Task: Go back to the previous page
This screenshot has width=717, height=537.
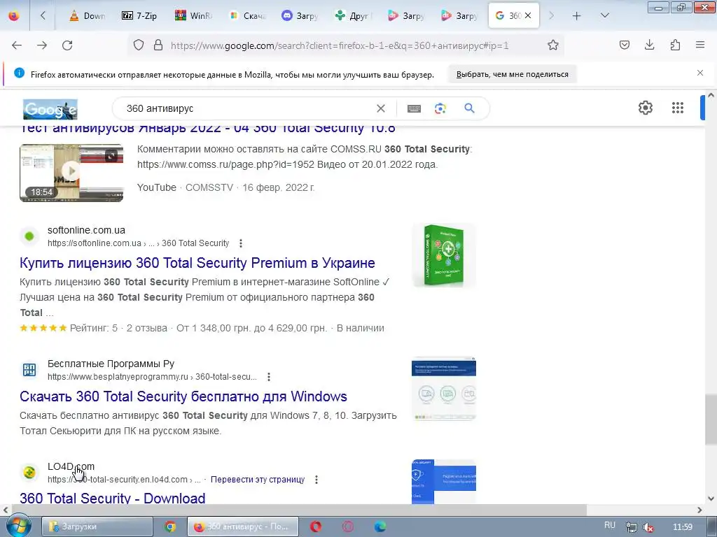Action: tap(17, 45)
